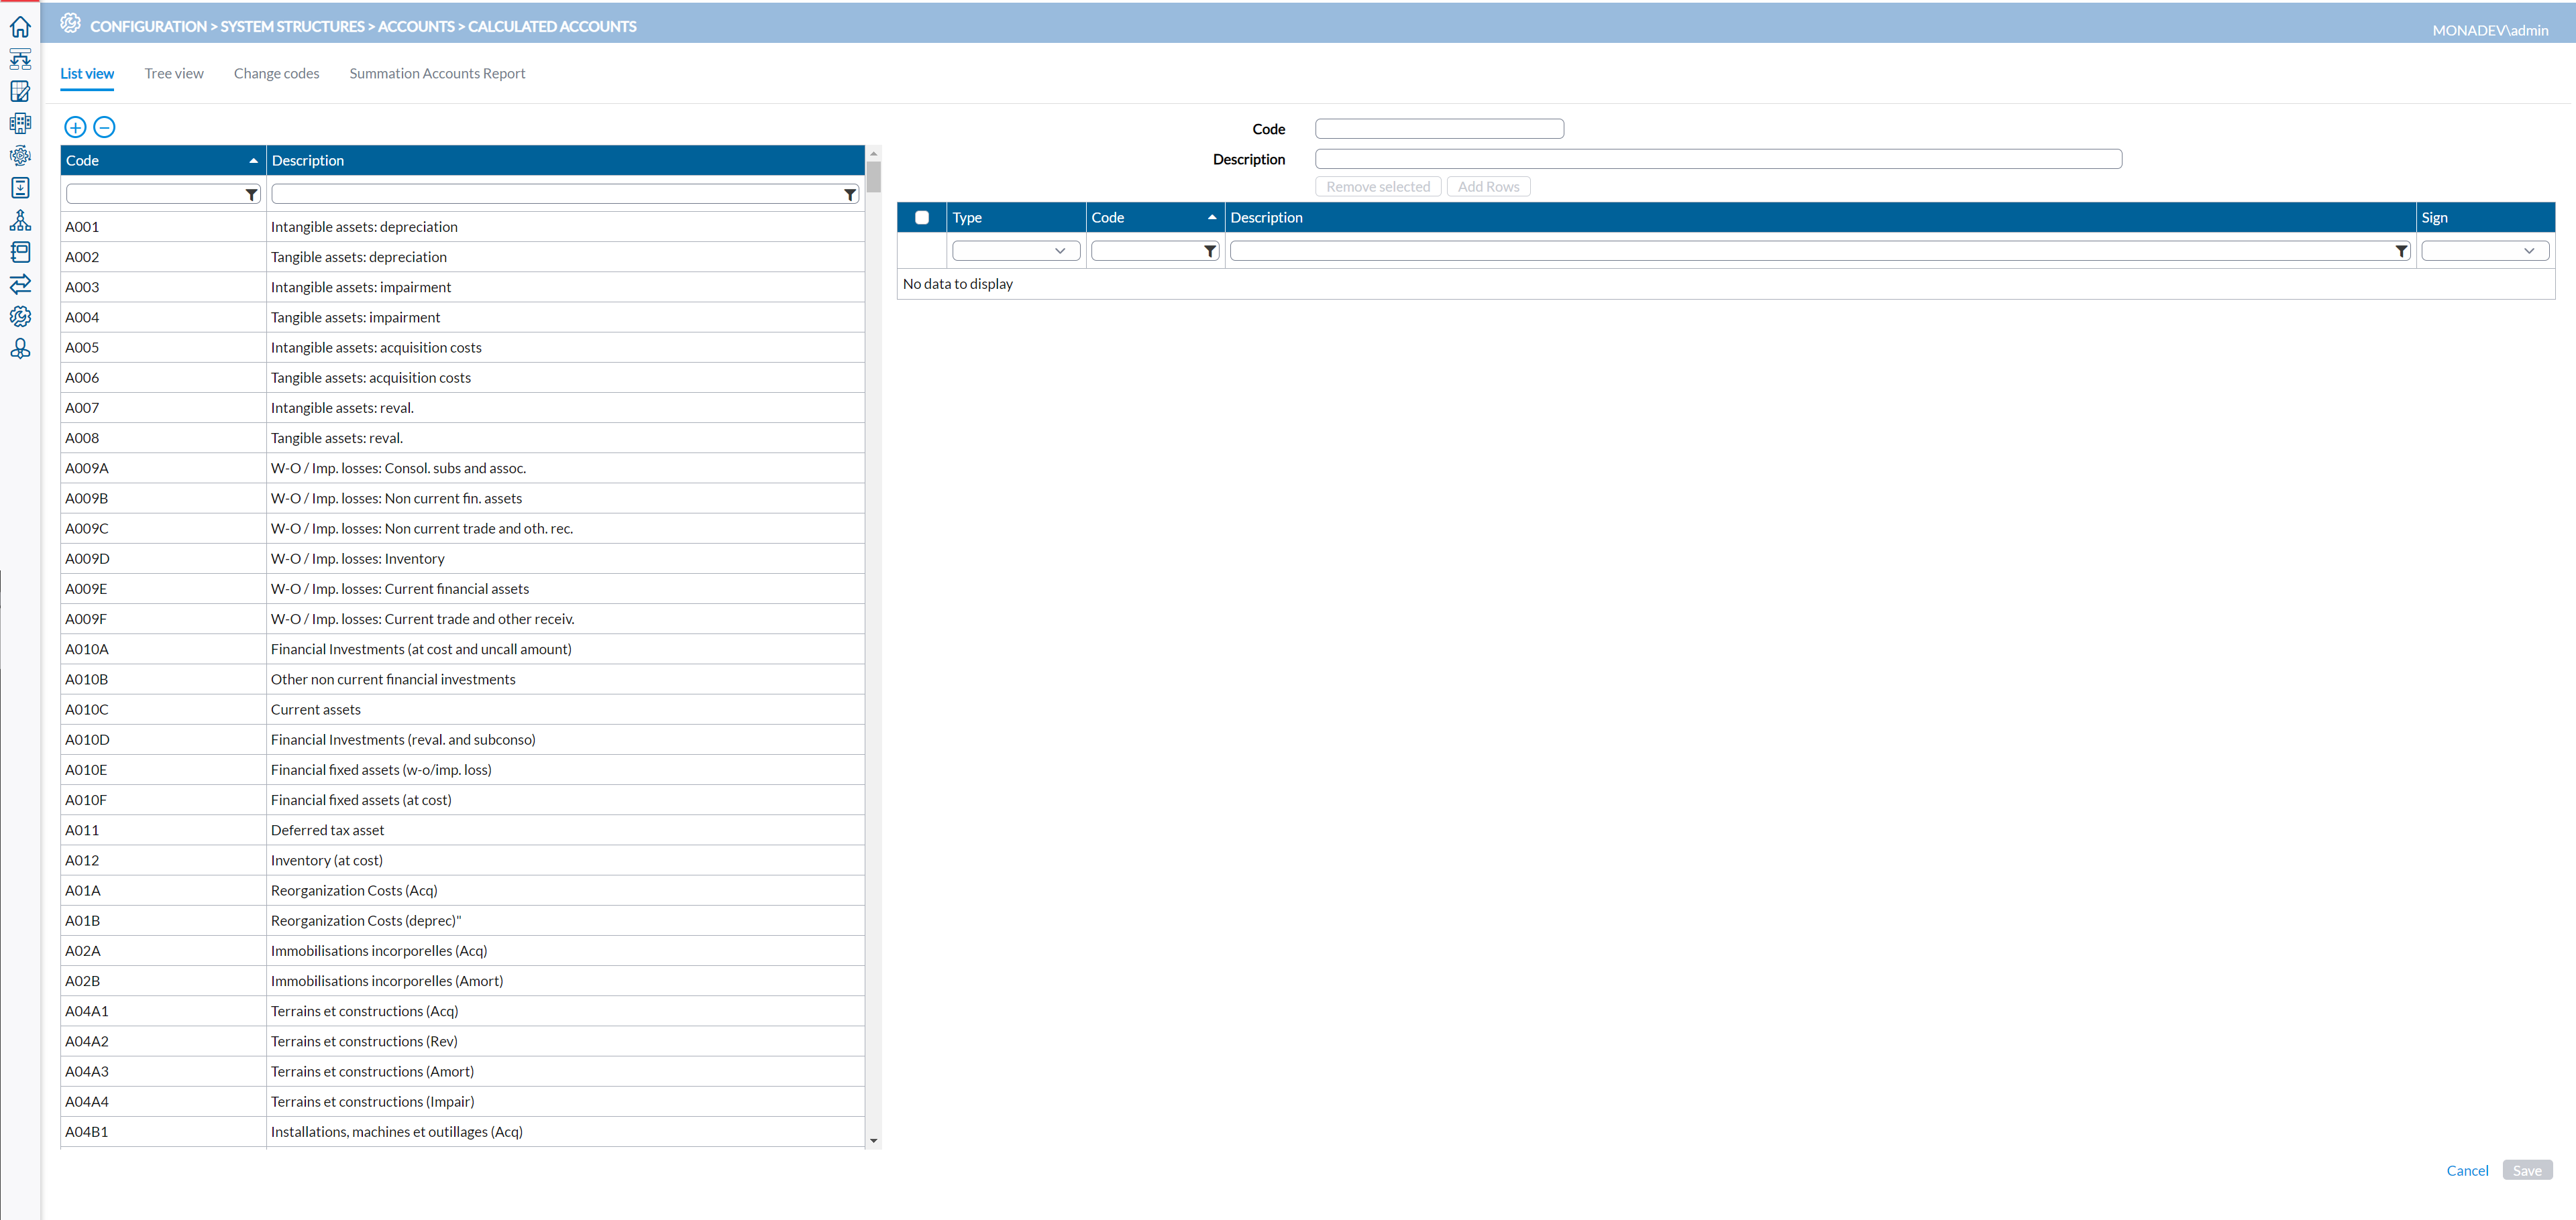Remove account with the minus circle icon
Viewport: 2576px width, 1220px height.
(x=104, y=127)
